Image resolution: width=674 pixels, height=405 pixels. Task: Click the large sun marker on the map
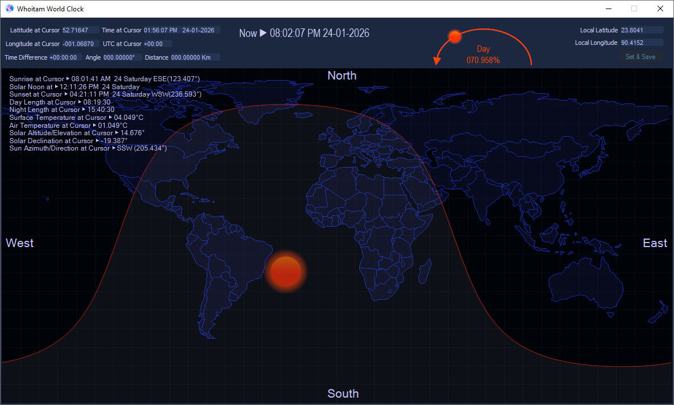[x=285, y=272]
